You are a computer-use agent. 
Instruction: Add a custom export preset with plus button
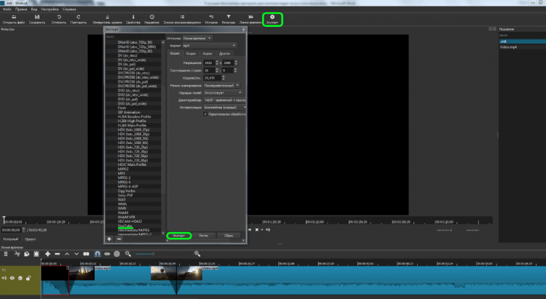(x=109, y=239)
